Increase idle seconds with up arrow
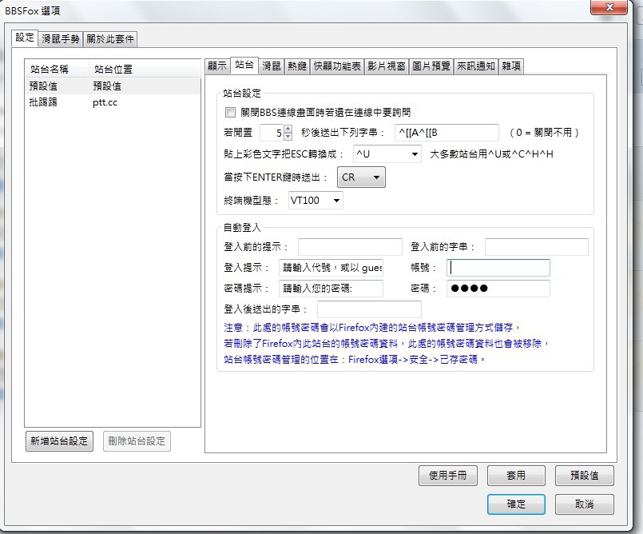 [x=288, y=129]
